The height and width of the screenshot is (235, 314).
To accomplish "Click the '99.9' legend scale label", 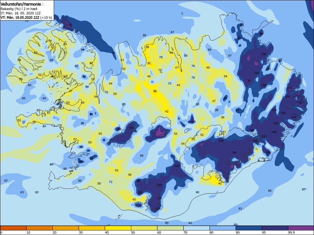I will tap(291, 232).
